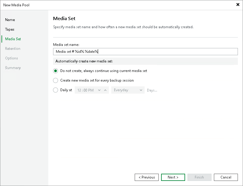Viewport: 243px width, 186px height.
Task: Select the Media Set wizard step
Action: (x=13, y=39)
